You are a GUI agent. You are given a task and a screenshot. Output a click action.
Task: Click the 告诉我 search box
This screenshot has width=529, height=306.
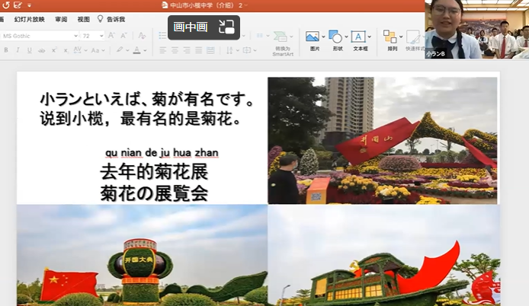116,20
